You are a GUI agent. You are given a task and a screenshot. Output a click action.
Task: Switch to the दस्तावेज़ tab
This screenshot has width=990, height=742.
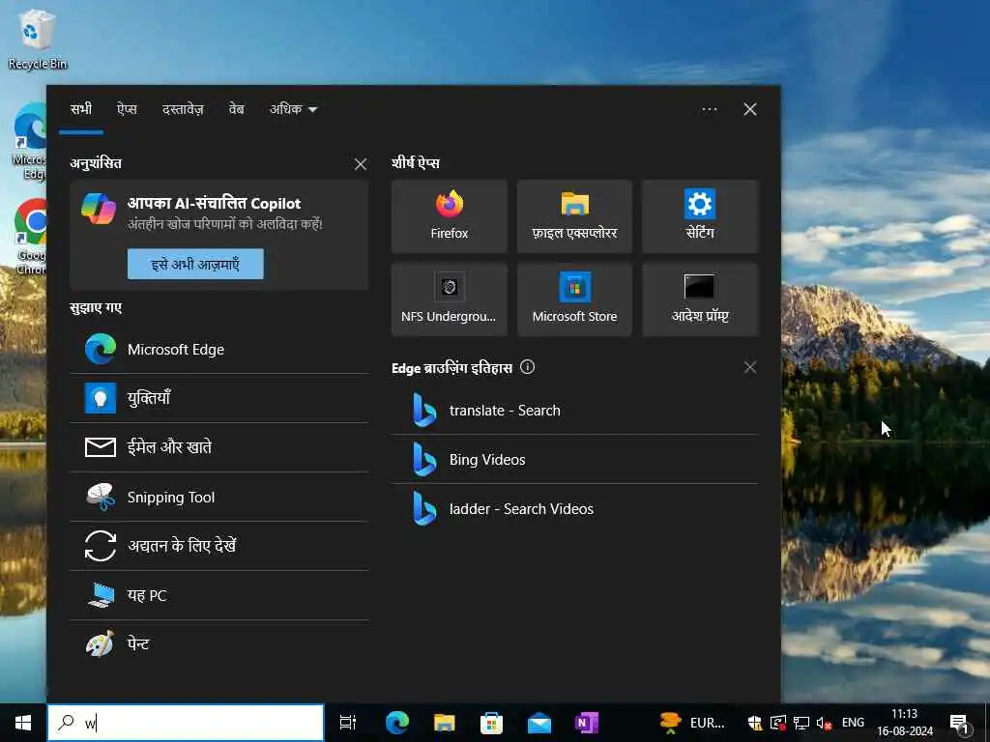coord(183,110)
